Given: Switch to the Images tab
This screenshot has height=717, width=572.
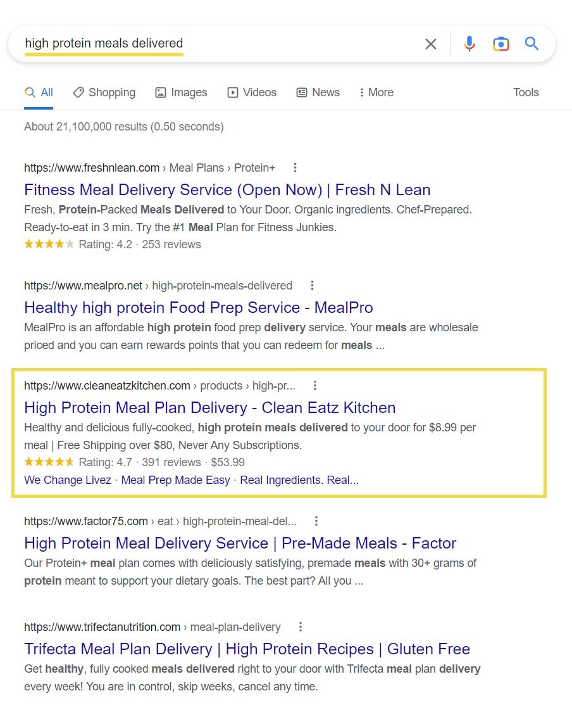Looking at the screenshot, I should [182, 92].
